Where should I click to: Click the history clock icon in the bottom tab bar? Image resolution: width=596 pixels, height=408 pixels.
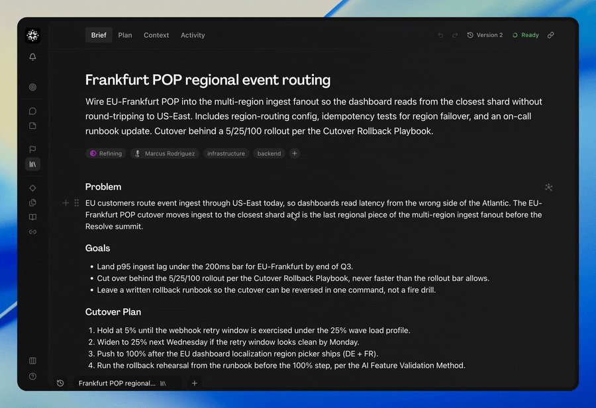[60, 383]
